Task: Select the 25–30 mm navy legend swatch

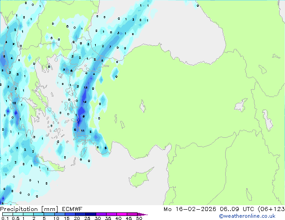Action: pos(91,214)
